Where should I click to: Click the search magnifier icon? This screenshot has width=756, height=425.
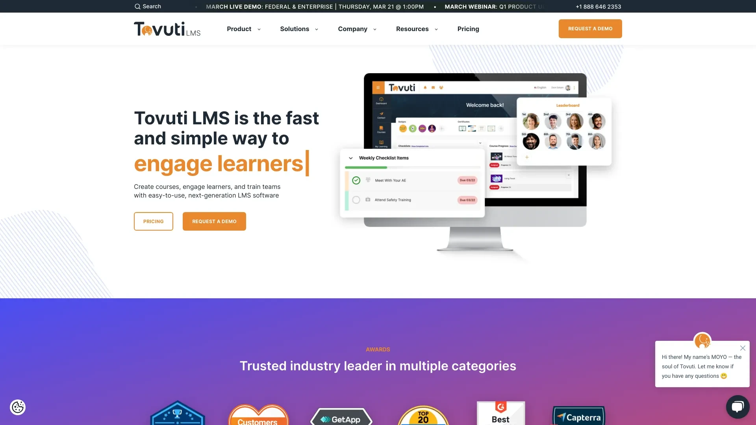[x=137, y=6]
